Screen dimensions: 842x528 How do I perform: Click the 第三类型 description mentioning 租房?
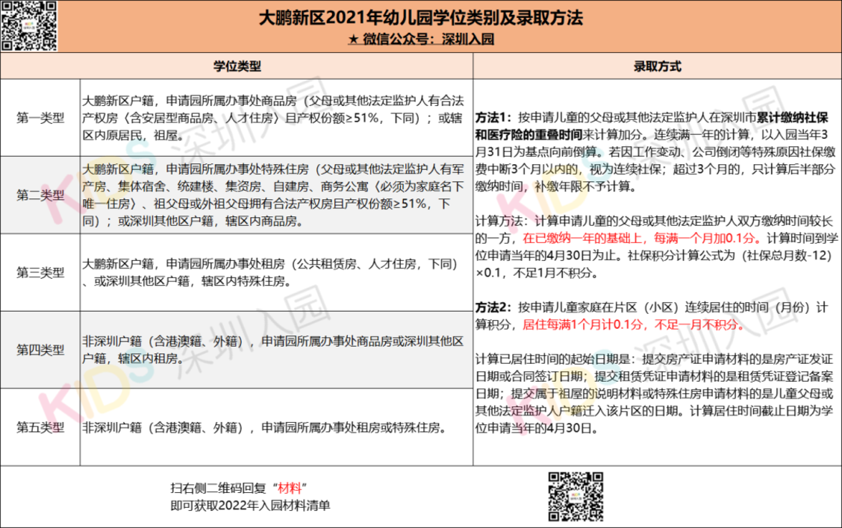tap(271, 272)
